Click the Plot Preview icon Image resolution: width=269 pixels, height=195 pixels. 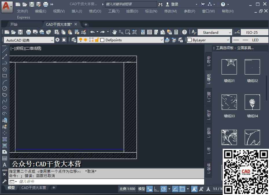[x=35, y=32]
